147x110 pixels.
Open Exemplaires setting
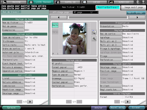(x=13, y=30)
